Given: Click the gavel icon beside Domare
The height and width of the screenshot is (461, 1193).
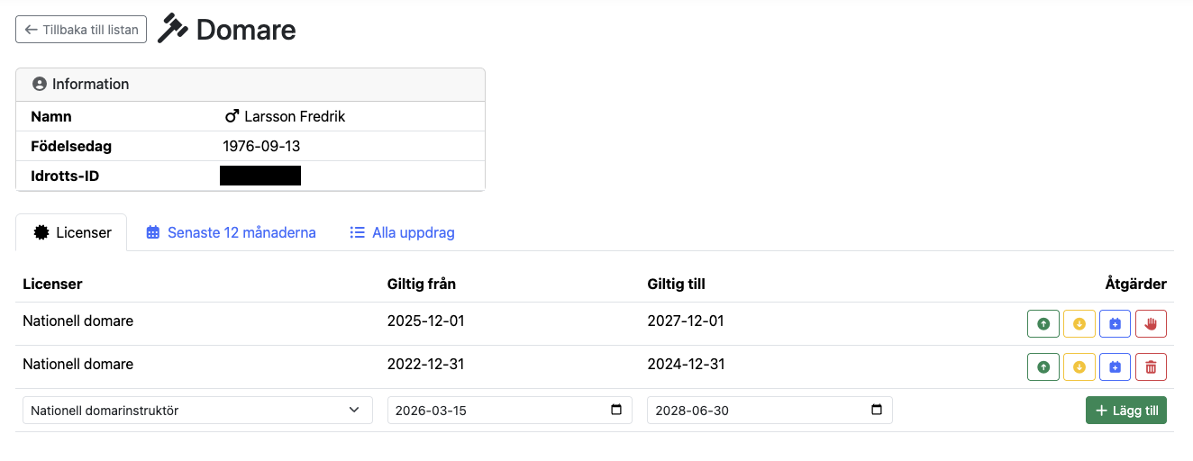Looking at the screenshot, I should pyautogui.click(x=172, y=29).
